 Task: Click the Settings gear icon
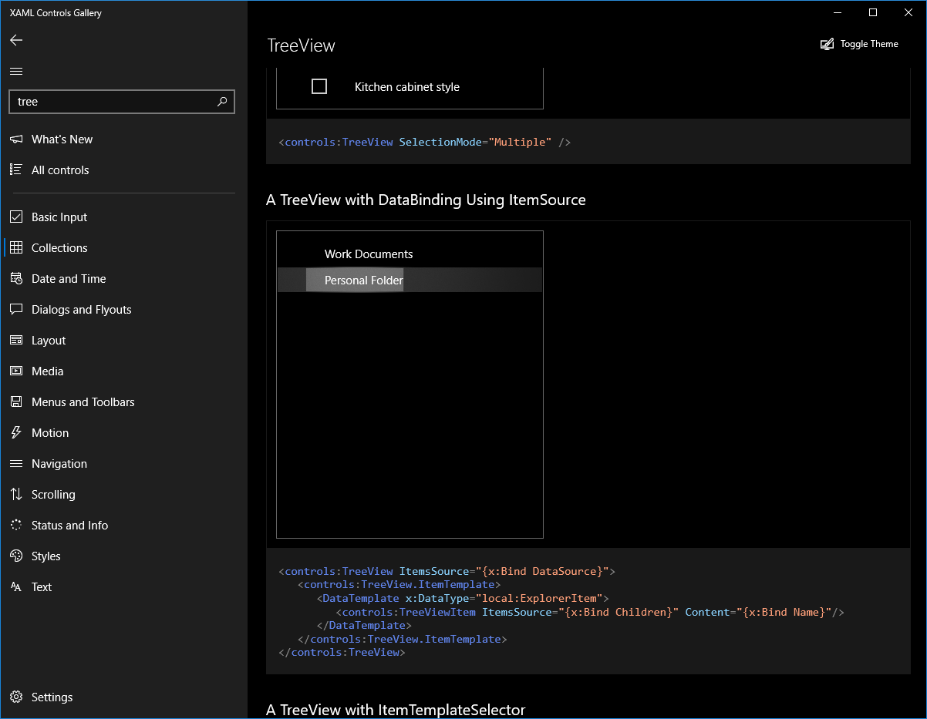tap(16, 697)
